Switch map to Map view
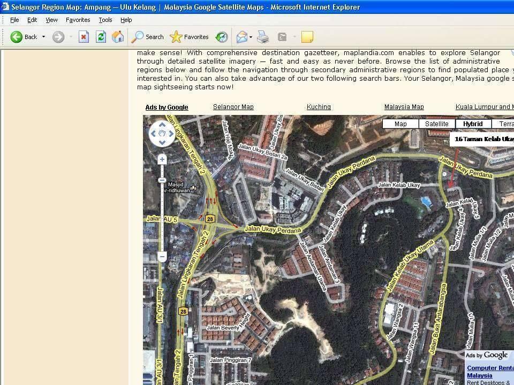Image resolution: width=514 pixels, height=385 pixels. [x=400, y=124]
